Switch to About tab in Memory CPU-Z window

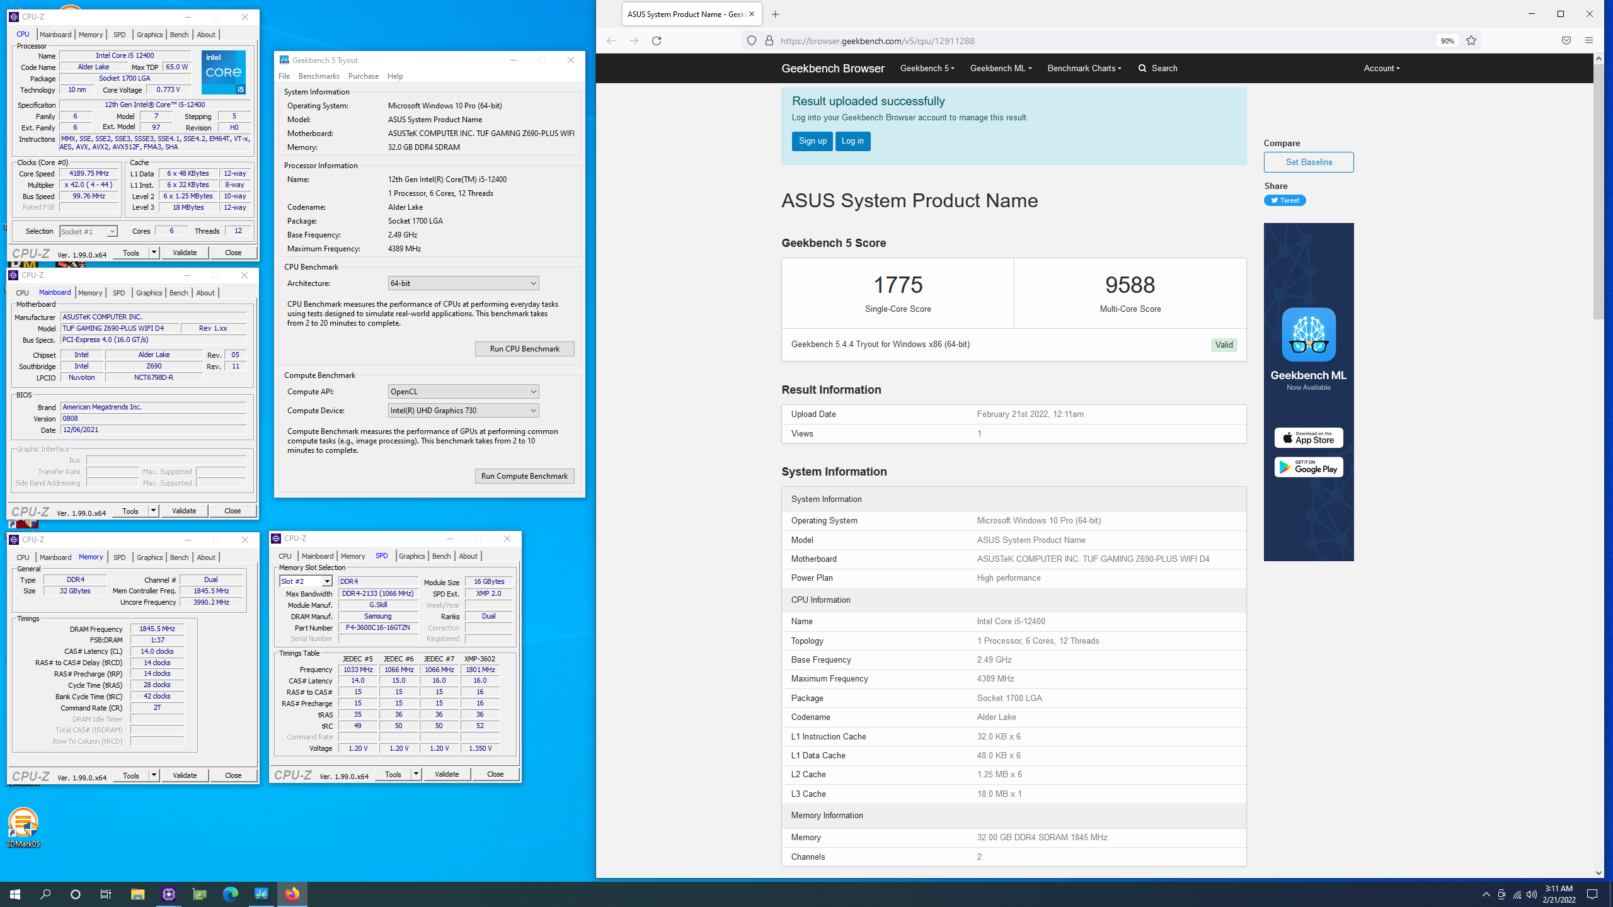point(205,557)
